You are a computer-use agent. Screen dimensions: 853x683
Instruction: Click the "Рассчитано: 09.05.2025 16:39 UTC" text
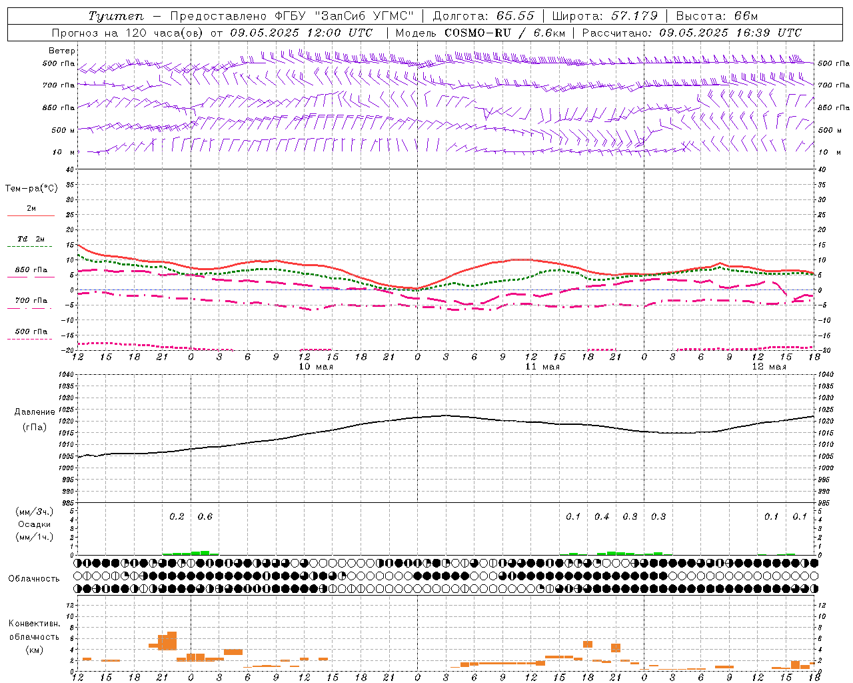pos(692,33)
